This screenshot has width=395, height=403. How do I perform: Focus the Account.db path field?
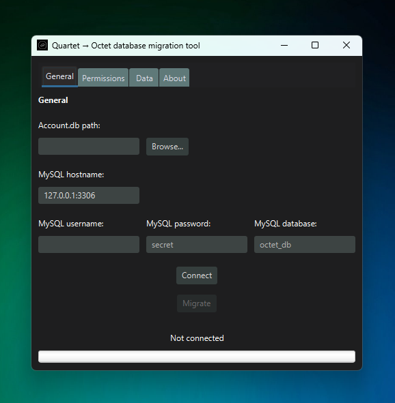89,146
